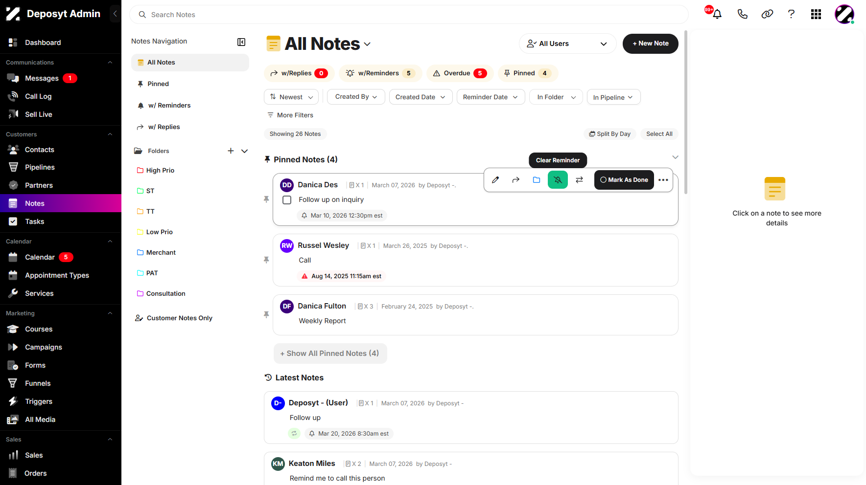The image size is (866, 485).
Task: Click Show All Pinned Notes (4)
Action: click(x=330, y=353)
